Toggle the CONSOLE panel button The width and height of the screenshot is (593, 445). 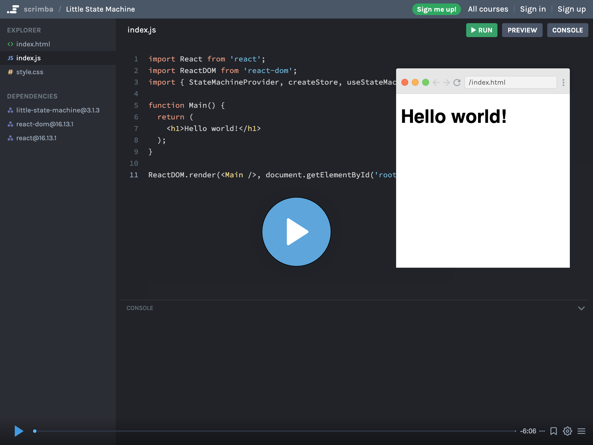(567, 30)
